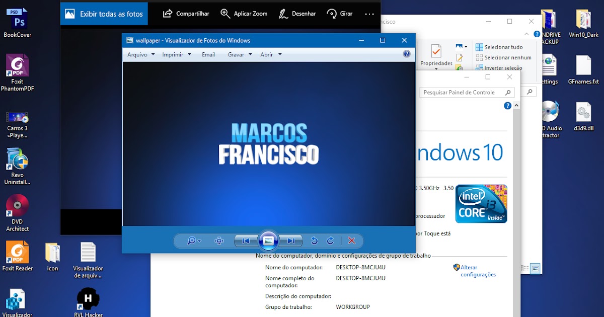The height and width of the screenshot is (317, 604).
Task: Go to the next photo
Action: (291, 241)
